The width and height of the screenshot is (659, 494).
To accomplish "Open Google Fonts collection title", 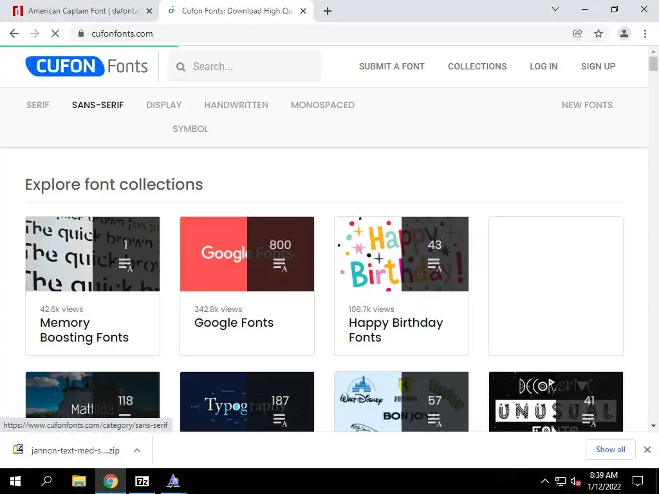I will coord(234,323).
